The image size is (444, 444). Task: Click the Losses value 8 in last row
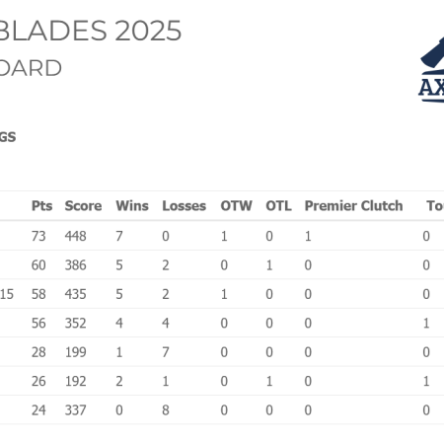166,409
